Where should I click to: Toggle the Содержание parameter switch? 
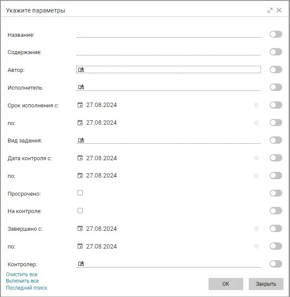pos(276,52)
